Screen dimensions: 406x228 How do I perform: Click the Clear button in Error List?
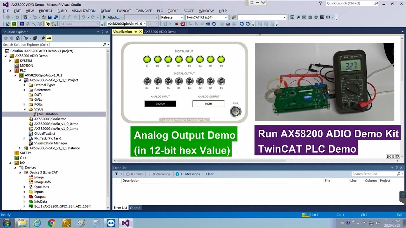pos(210,174)
